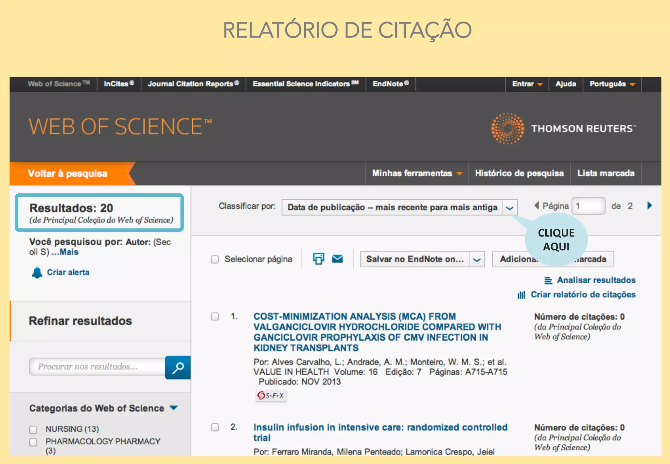Go to next page with right arrow
The image size is (670, 464).
point(650,205)
